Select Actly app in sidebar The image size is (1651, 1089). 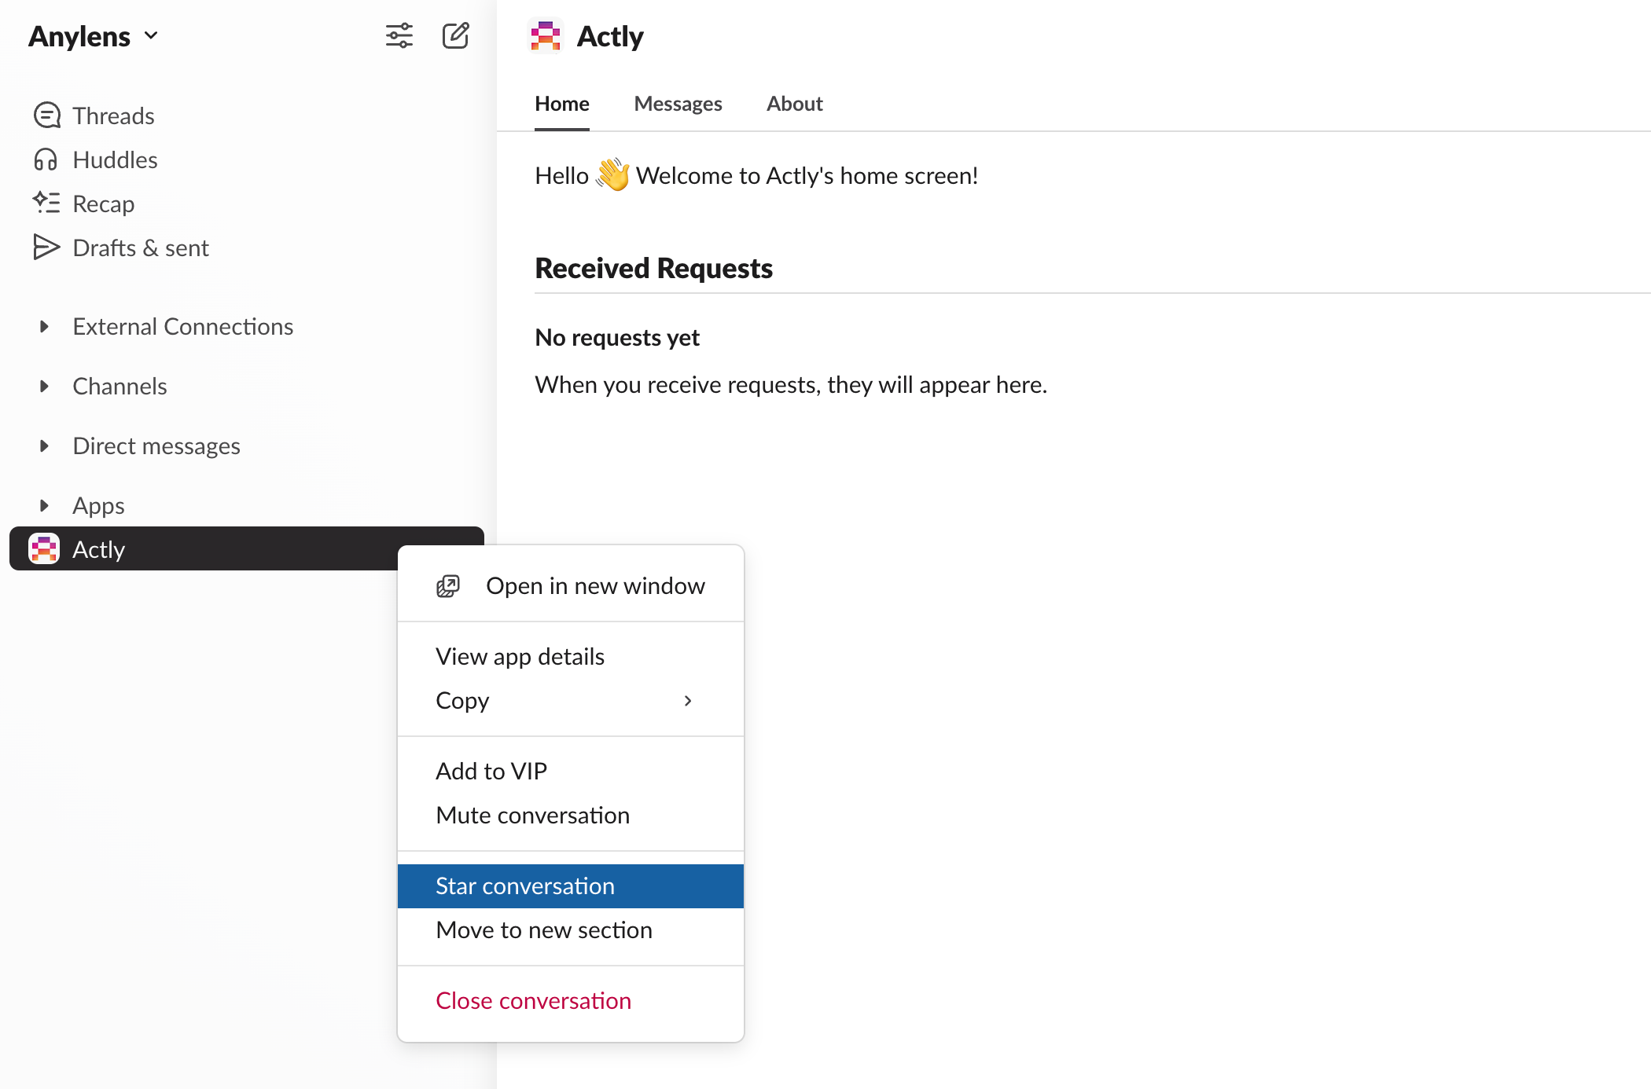point(247,548)
